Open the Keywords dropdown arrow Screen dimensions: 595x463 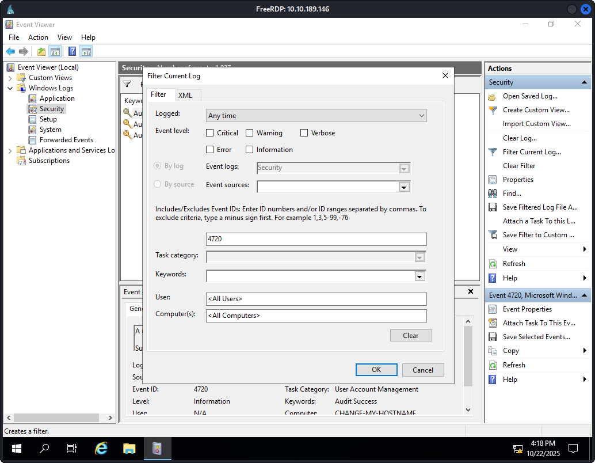419,276
